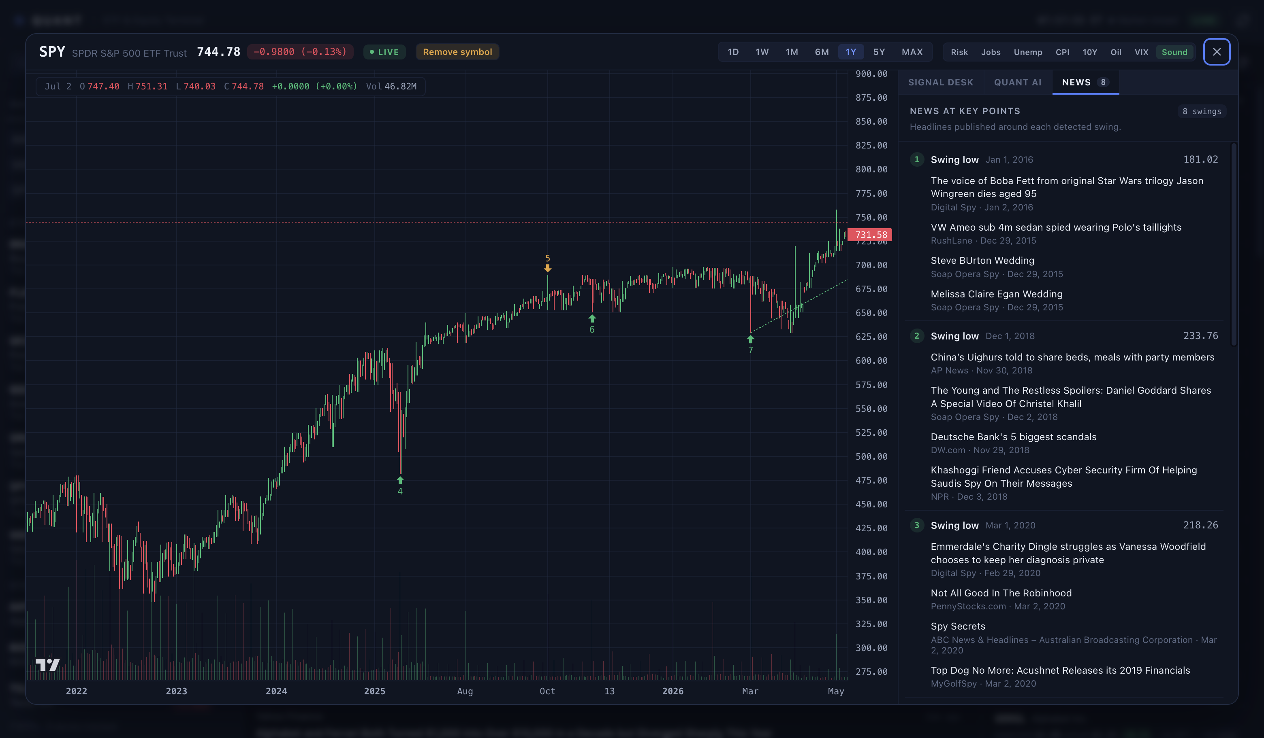Toggle the Oil overlay
The image size is (1264, 738).
(1116, 52)
